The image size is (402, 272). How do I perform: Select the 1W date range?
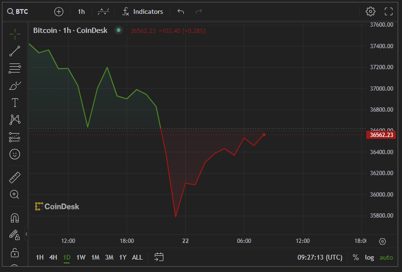pos(81,257)
